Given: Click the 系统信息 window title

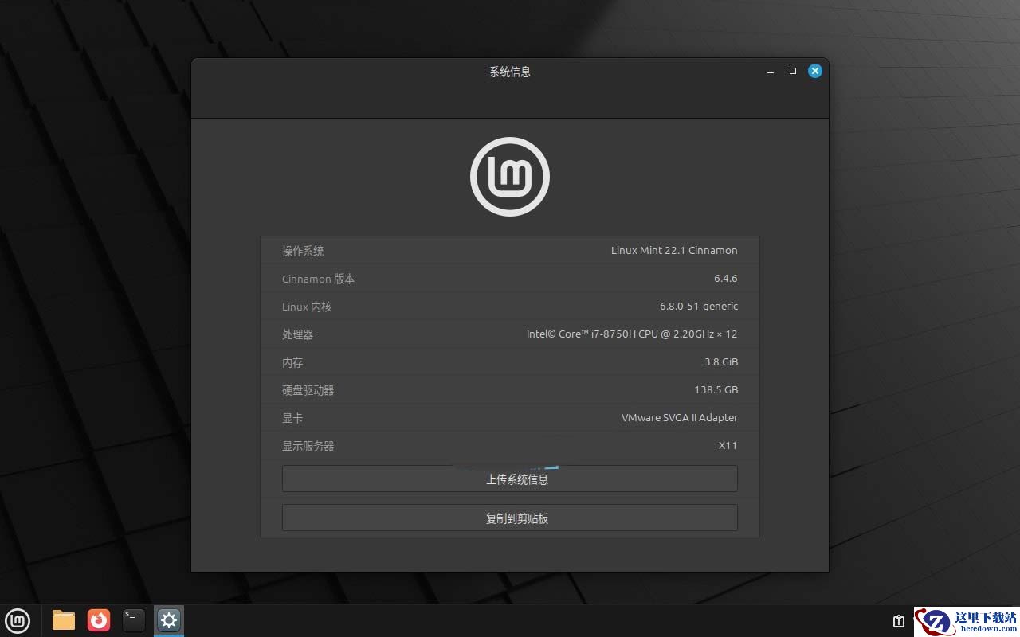Looking at the screenshot, I should coord(510,72).
